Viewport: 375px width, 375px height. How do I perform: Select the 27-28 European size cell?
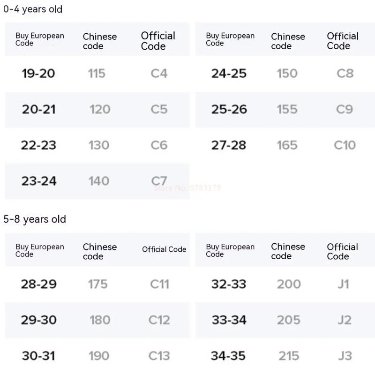pyautogui.click(x=229, y=145)
